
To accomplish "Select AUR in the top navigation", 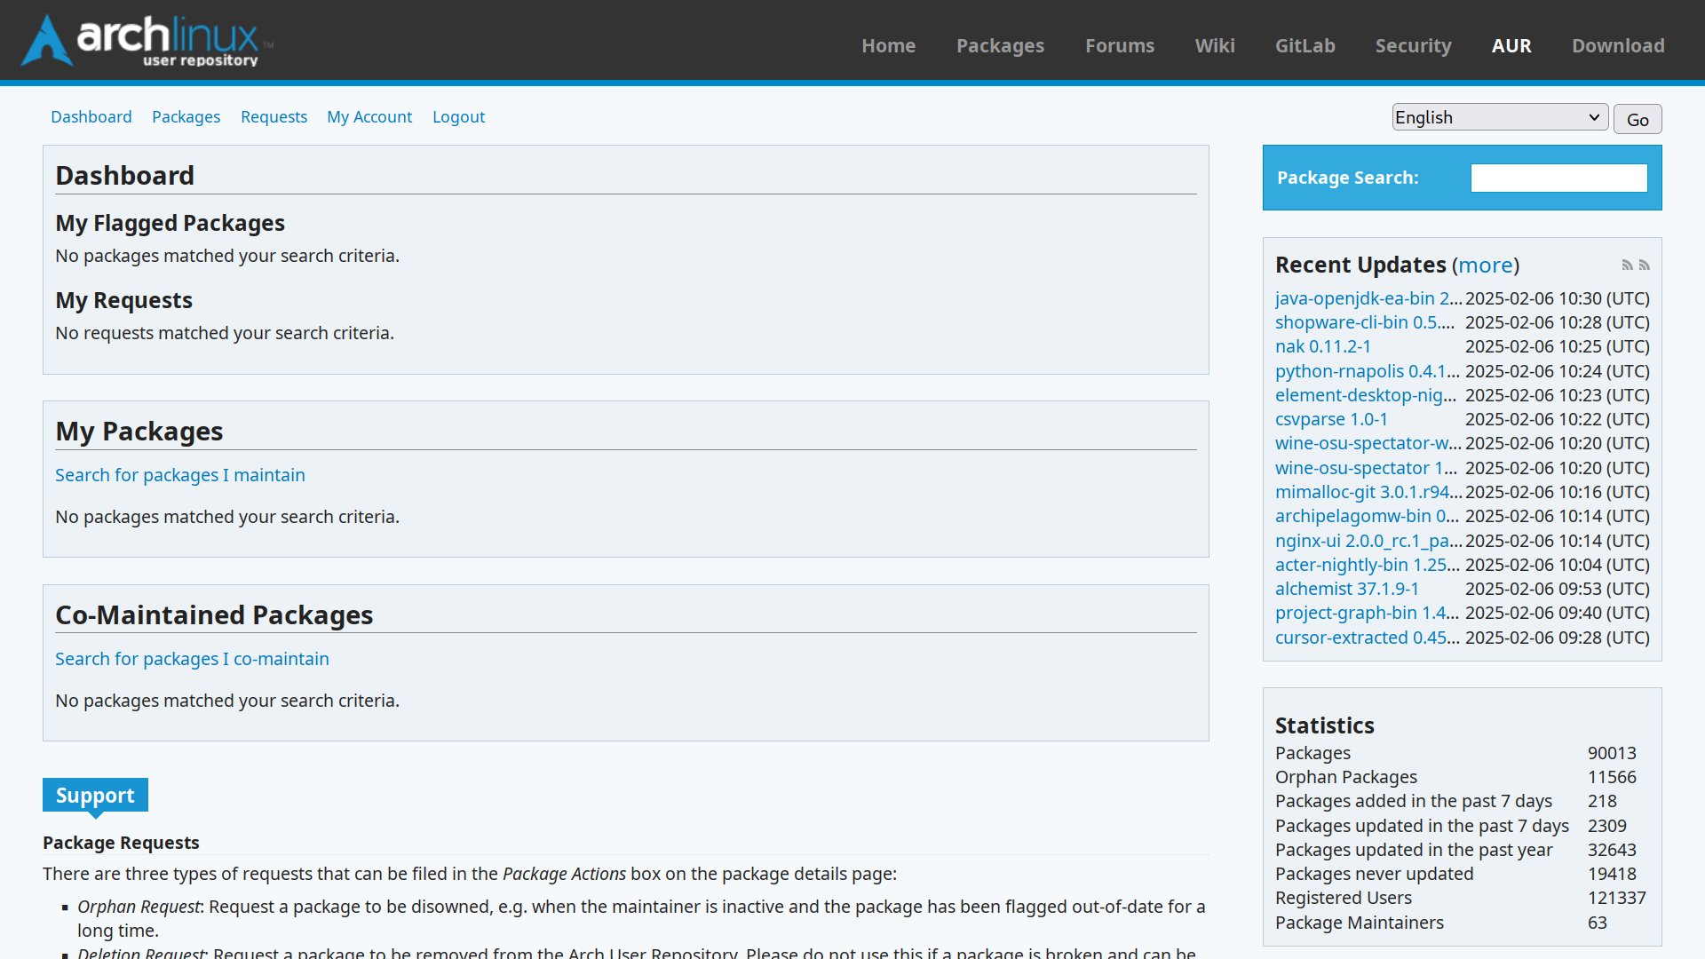I will (x=1511, y=45).
